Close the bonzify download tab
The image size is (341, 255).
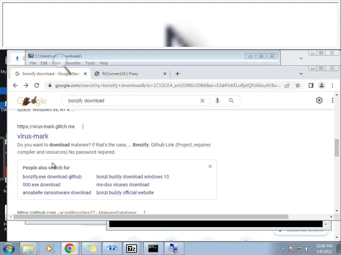[85, 74]
